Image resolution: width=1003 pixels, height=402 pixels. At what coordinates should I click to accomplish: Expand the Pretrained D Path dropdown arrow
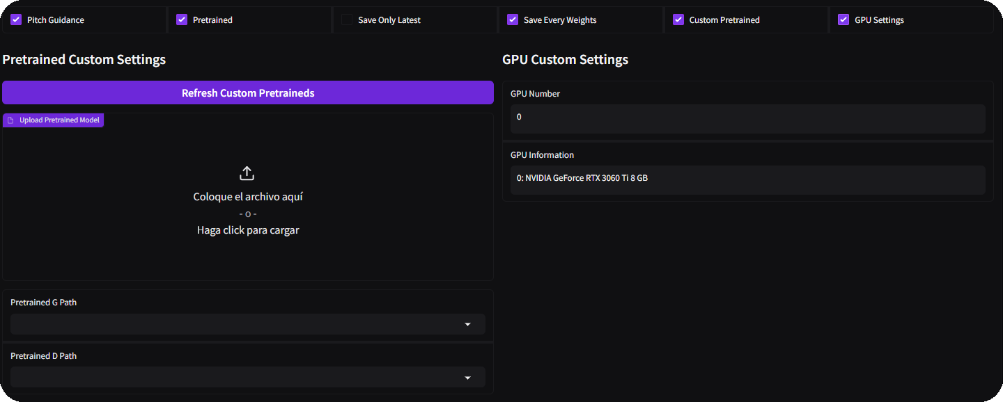467,378
